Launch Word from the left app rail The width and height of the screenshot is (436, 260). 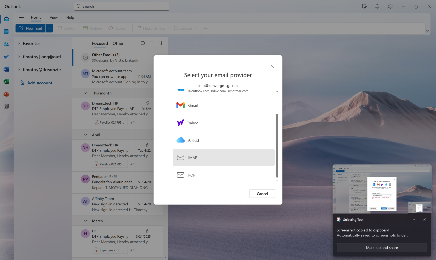tap(6, 69)
